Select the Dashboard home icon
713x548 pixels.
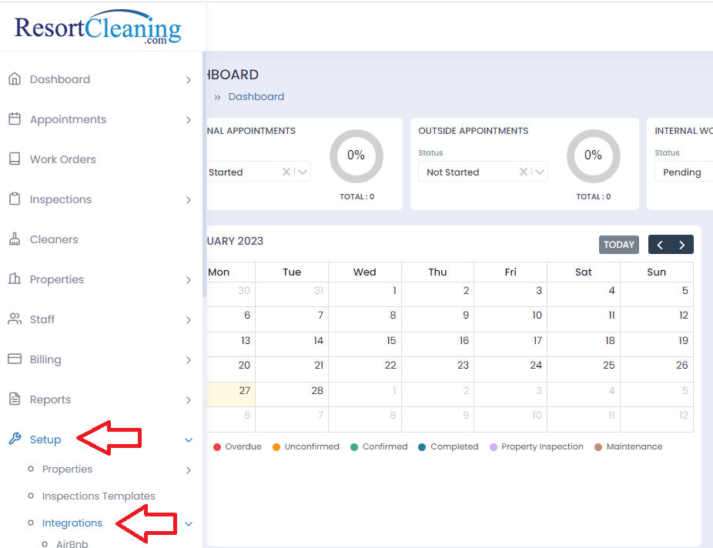(x=17, y=79)
